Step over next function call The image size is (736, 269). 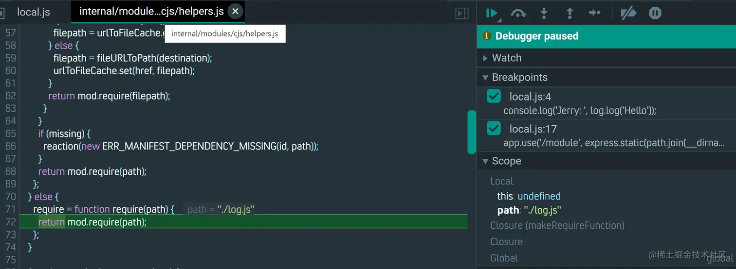pos(518,13)
